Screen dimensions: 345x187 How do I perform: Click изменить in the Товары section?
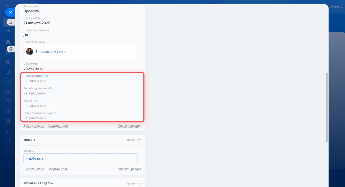134,140
